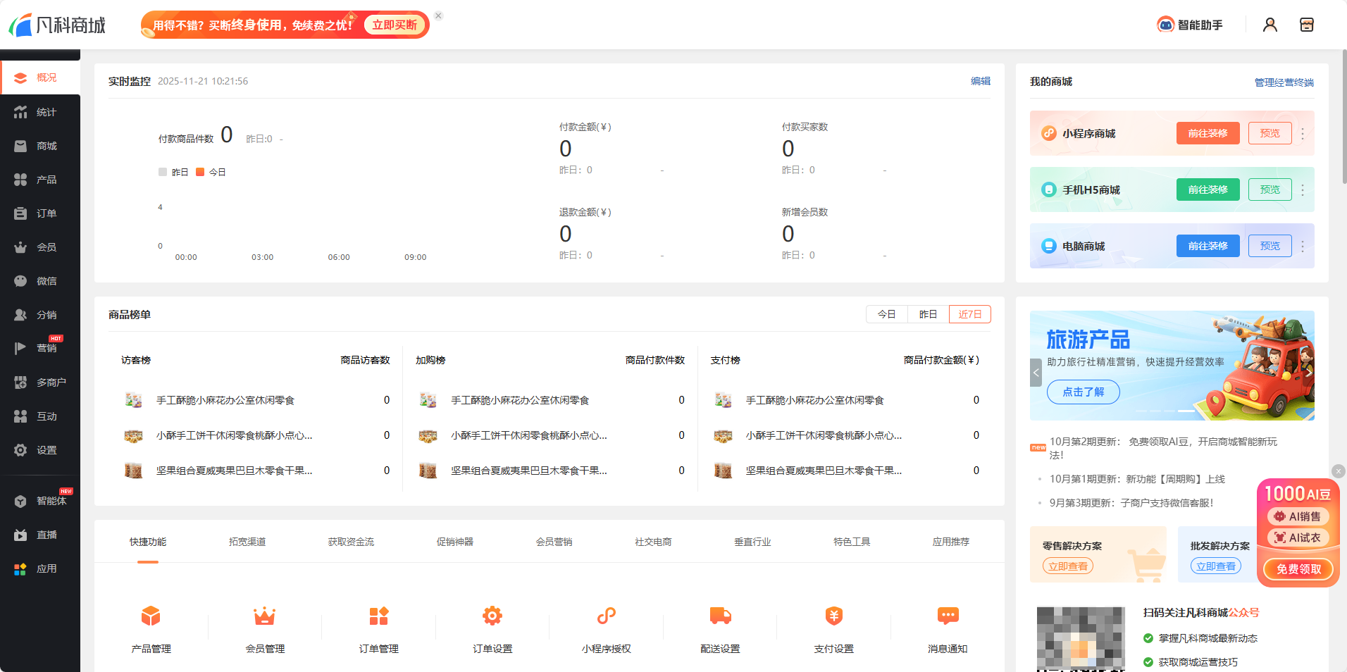Open 产品管理 quick function icon
1347x672 pixels.
pos(151,616)
